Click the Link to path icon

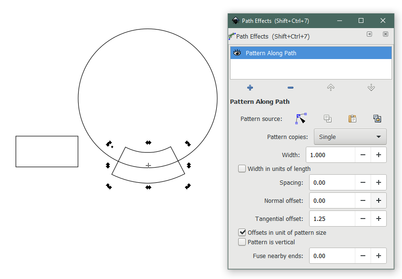377,119
